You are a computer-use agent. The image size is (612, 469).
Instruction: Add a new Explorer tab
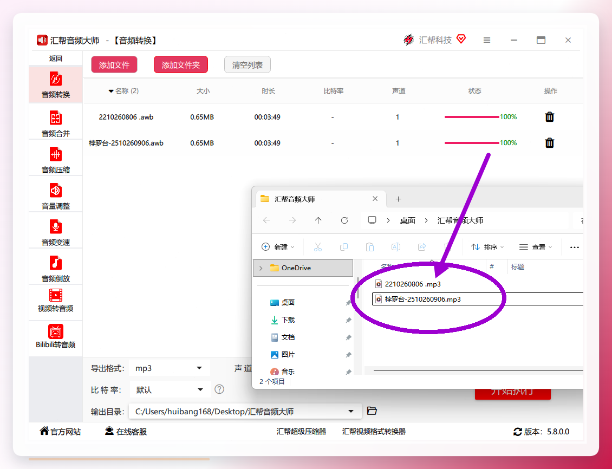[398, 199]
